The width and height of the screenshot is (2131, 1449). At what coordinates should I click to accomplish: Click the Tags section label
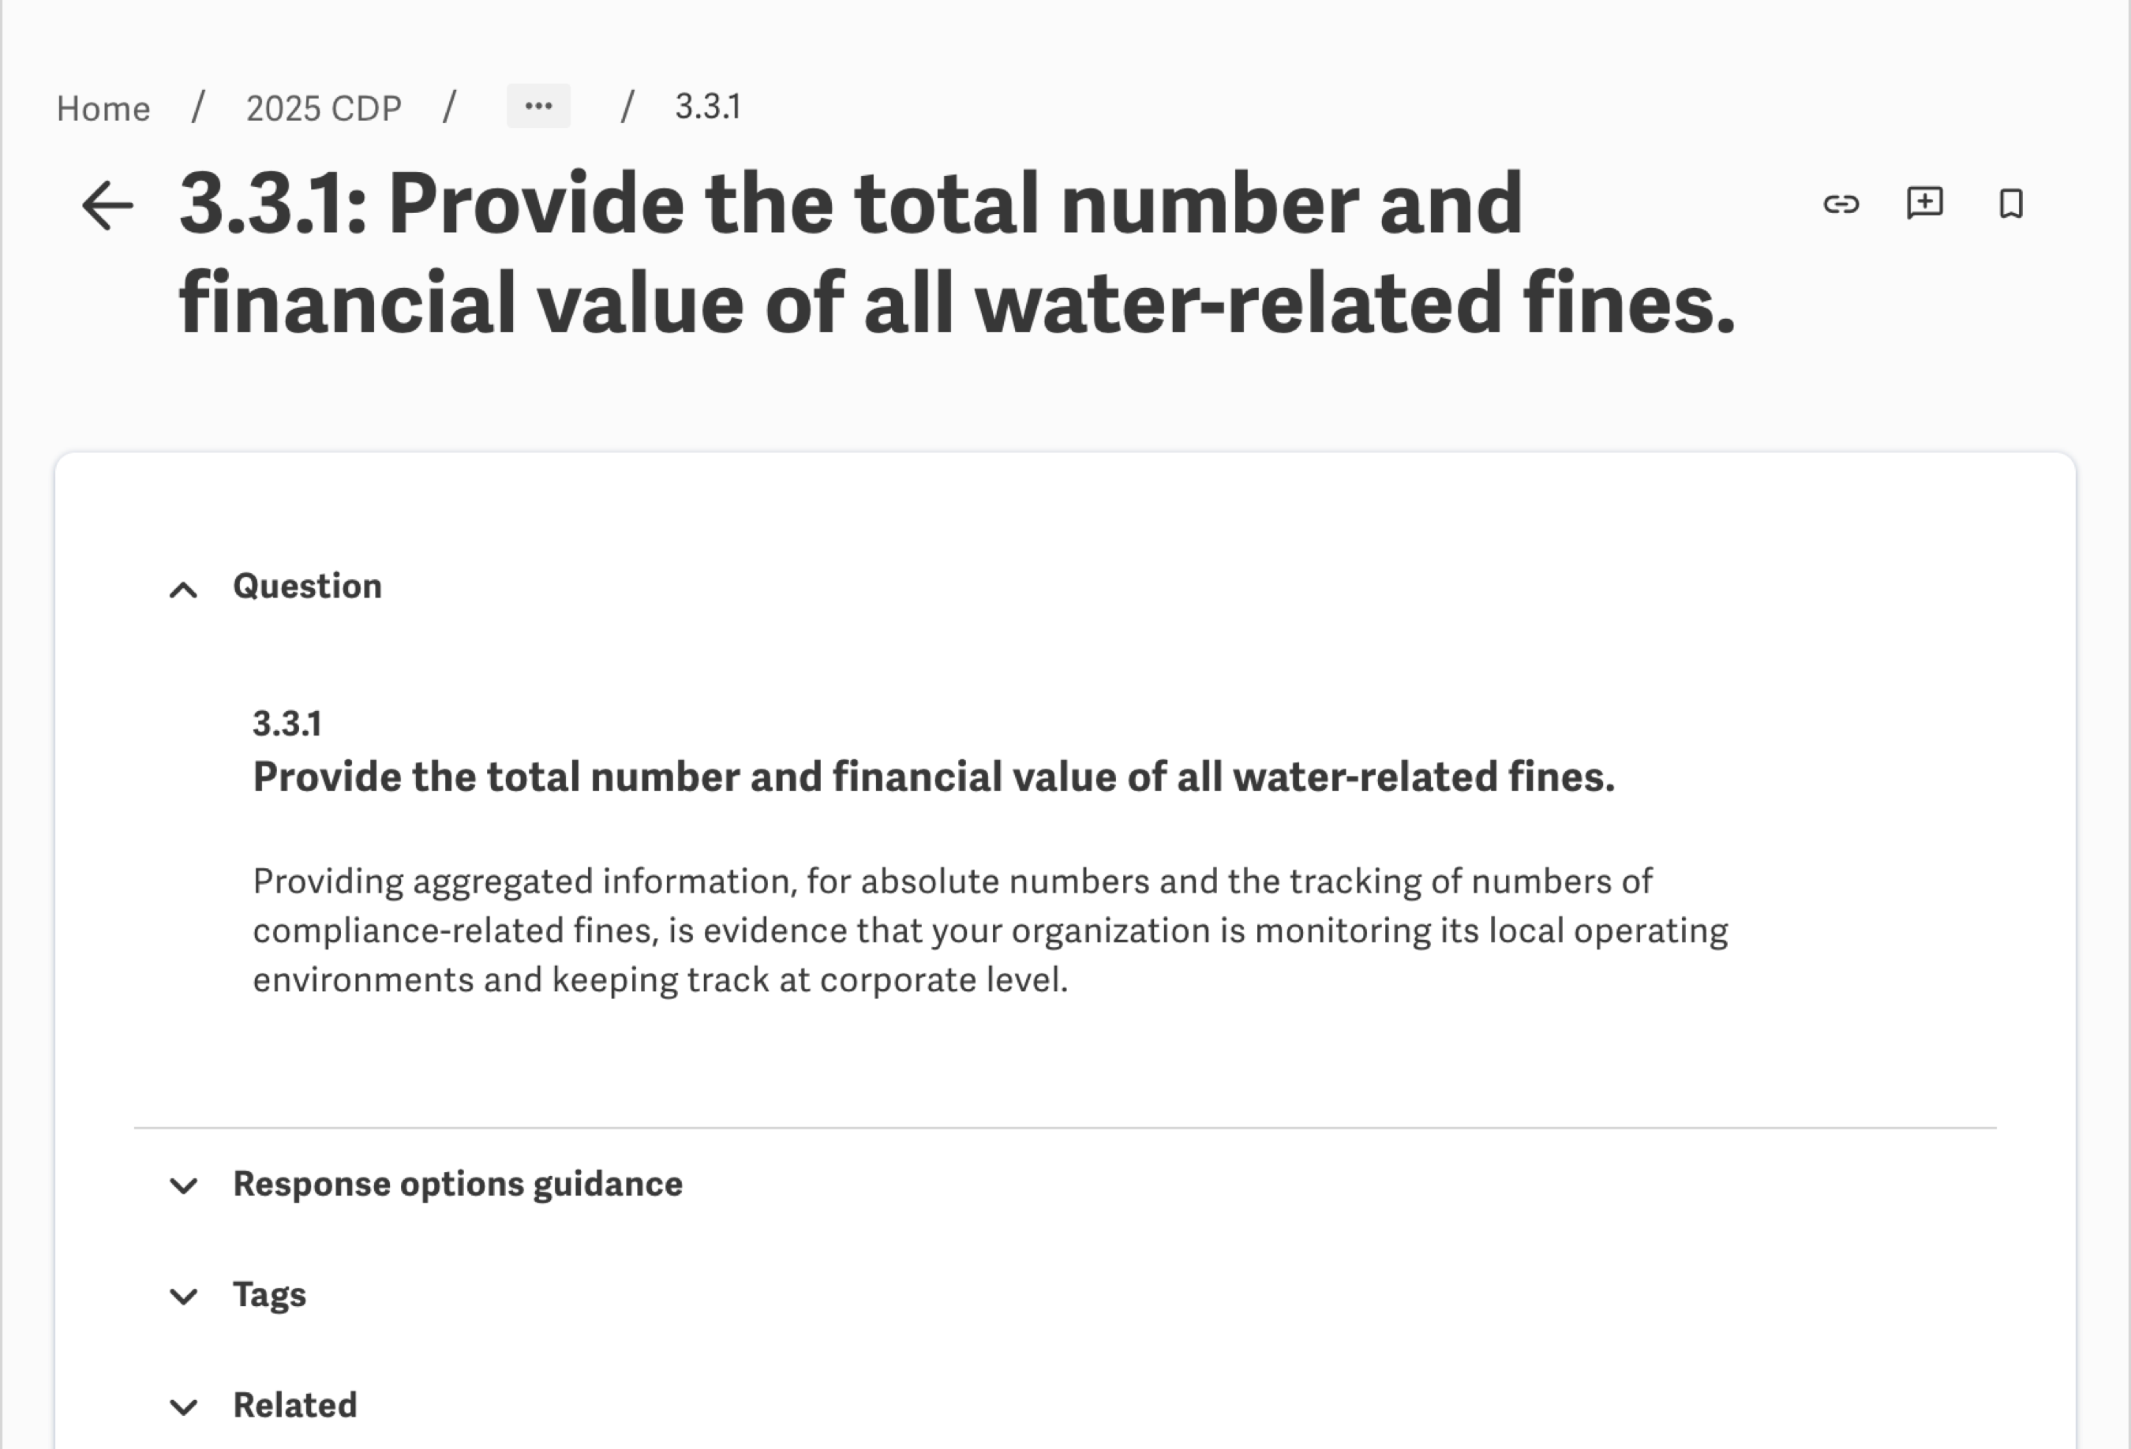270,1295
